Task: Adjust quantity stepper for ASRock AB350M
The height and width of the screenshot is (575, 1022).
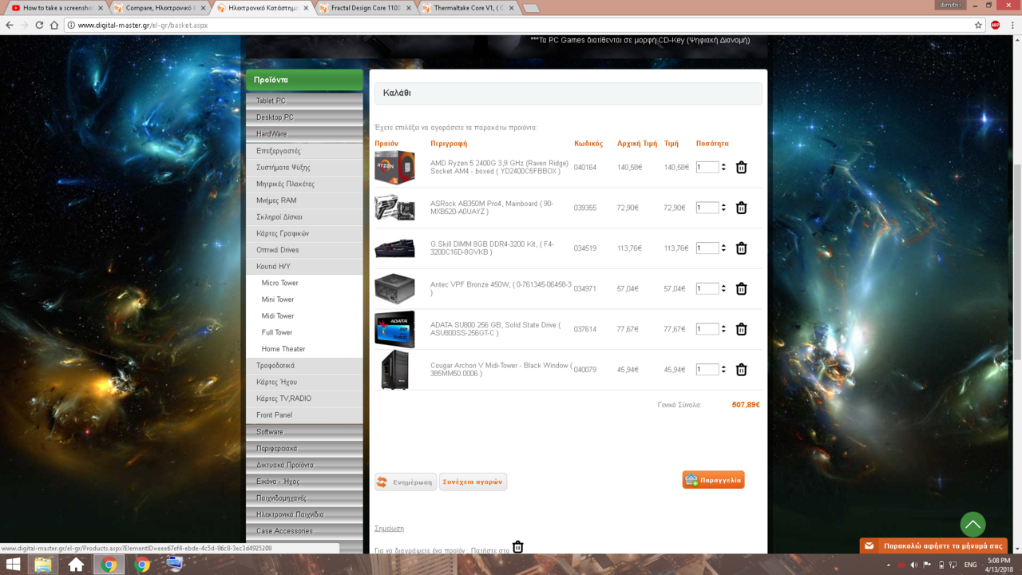Action: coord(723,208)
